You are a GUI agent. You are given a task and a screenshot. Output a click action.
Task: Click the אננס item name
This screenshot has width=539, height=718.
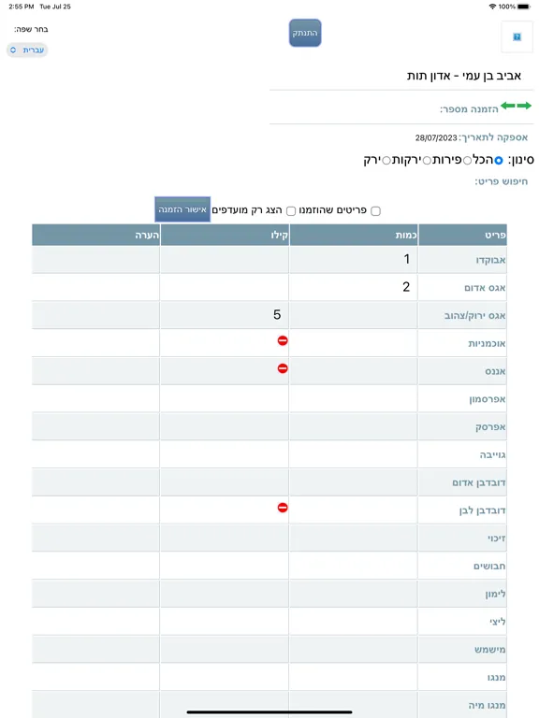495,371
